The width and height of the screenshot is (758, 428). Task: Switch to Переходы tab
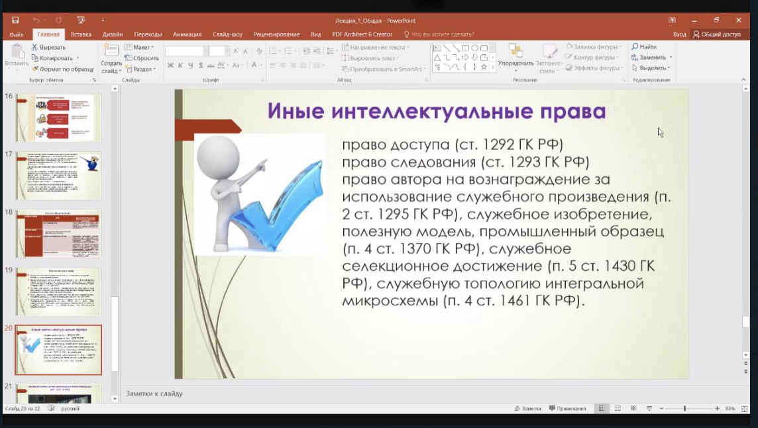pos(148,34)
